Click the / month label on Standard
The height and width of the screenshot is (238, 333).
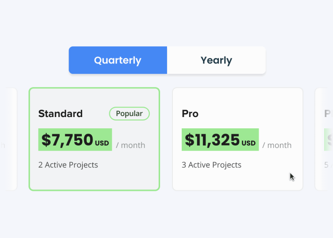point(131,146)
